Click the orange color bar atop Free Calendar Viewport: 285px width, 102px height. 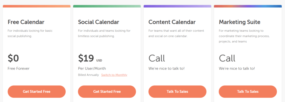coord(36,6)
